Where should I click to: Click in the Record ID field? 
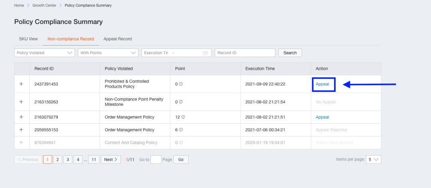[x=245, y=53]
